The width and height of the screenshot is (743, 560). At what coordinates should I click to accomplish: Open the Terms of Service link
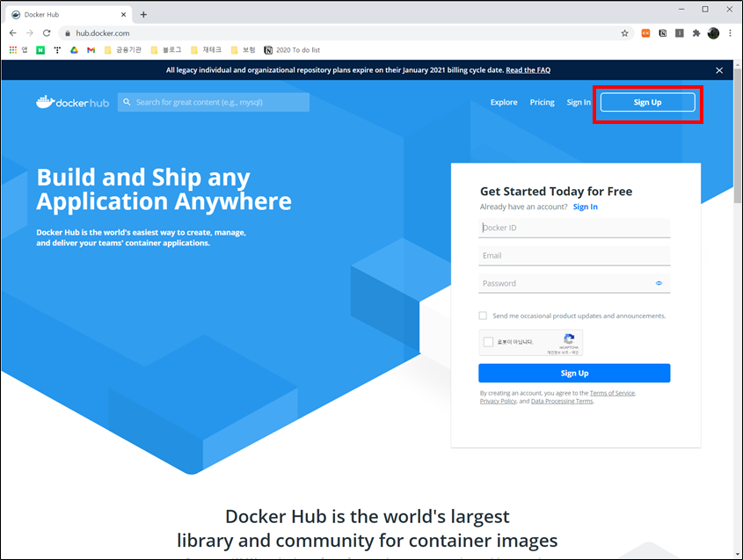[x=612, y=393]
